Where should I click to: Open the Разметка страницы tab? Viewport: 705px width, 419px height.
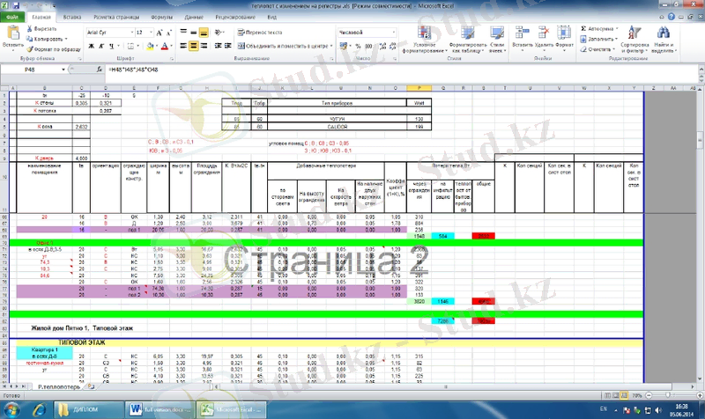(115, 17)
